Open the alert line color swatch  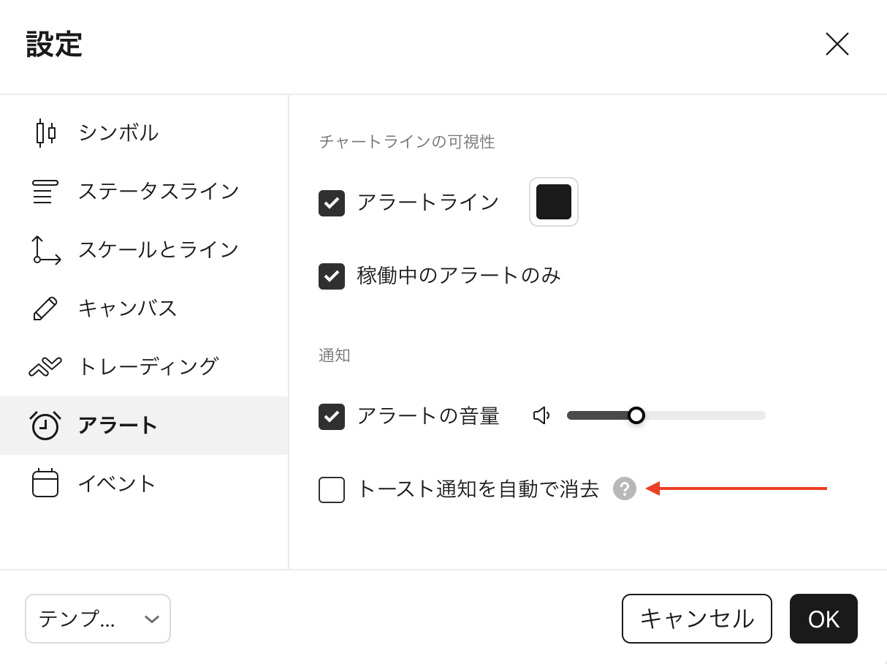pyautogui.click(x=554, y=202)
